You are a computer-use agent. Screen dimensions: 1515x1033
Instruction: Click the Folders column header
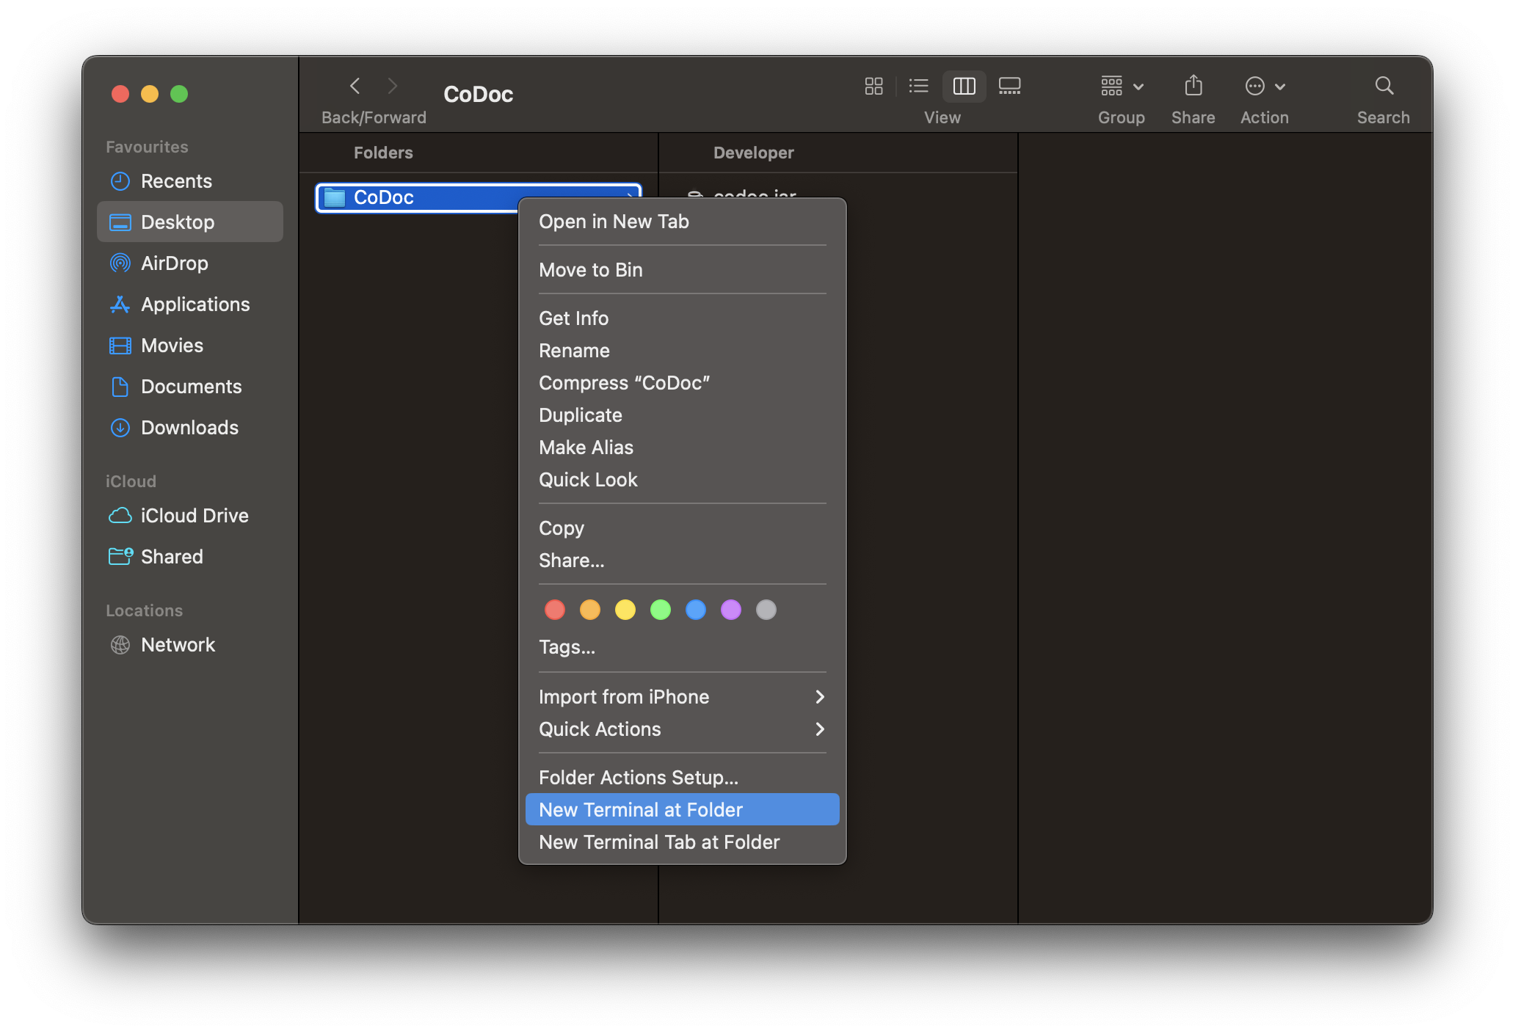(x=383, y=153)
